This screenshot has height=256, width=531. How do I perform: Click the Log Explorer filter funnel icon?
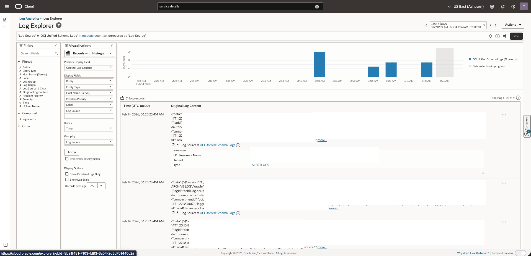click(59, 25)
